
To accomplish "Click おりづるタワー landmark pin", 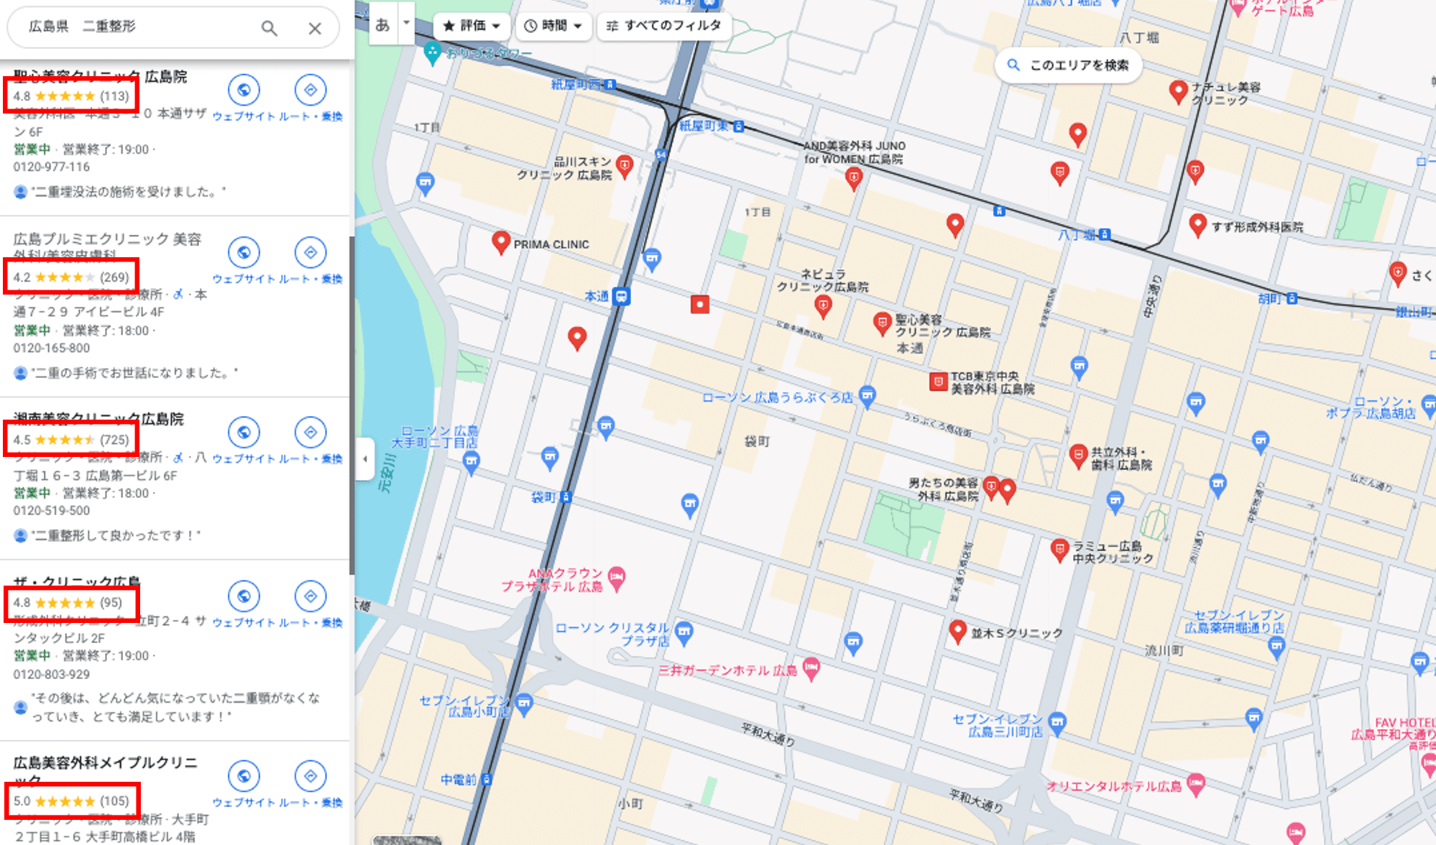I will 433,53.
